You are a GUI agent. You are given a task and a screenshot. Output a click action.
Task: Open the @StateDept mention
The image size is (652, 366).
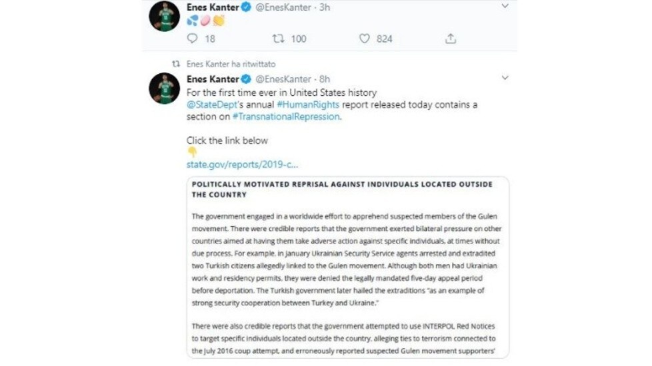(211, 104)
